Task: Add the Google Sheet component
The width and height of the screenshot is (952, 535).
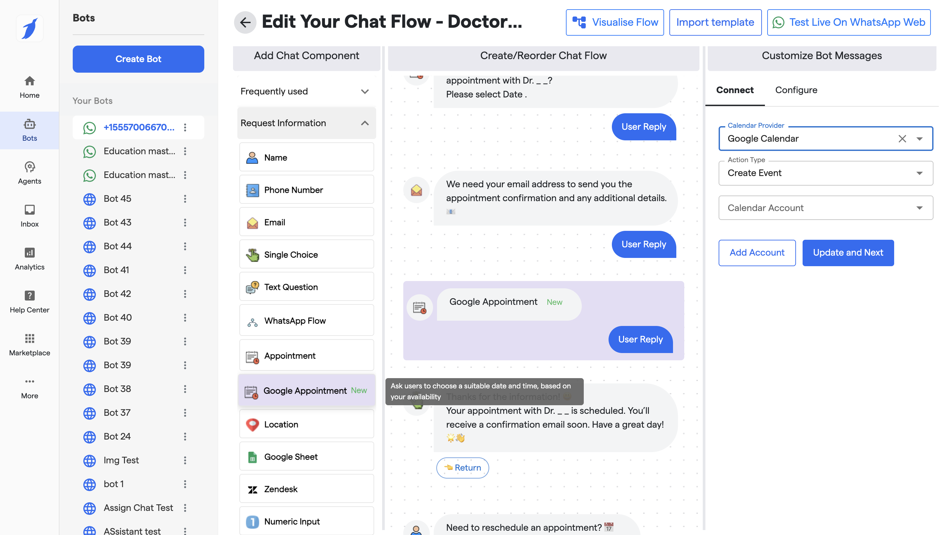Action: (306, 457)
